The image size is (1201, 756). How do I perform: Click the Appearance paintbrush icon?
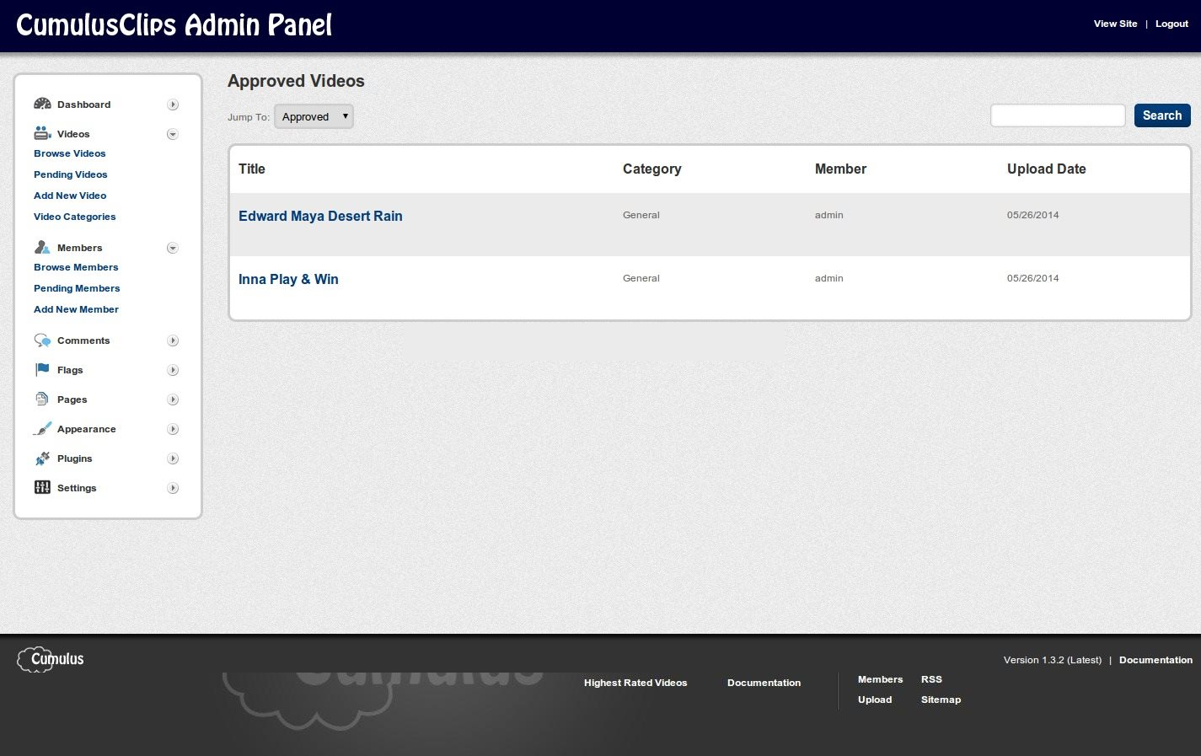[42, 428]
